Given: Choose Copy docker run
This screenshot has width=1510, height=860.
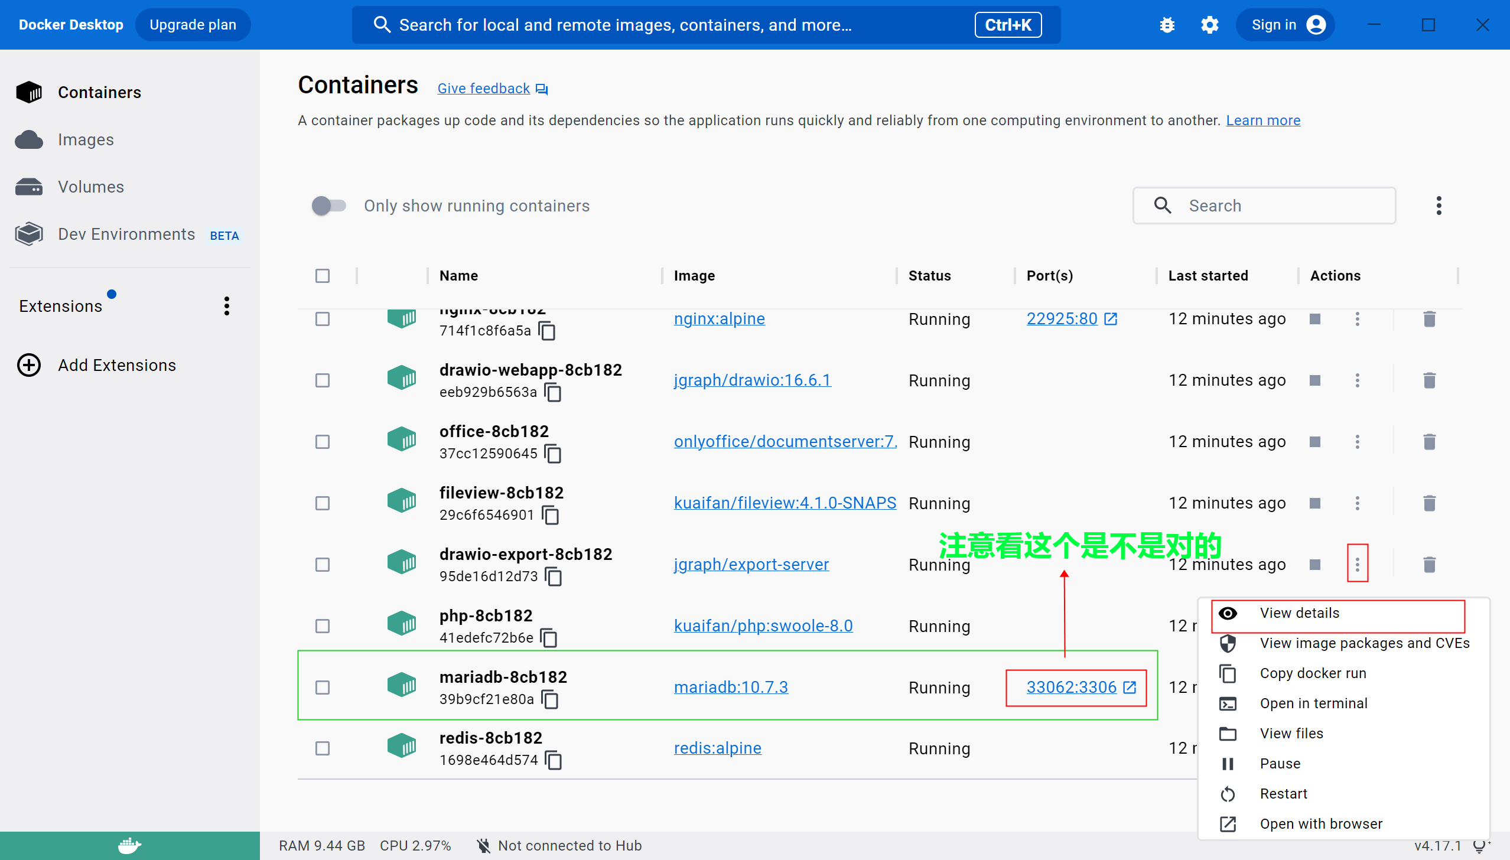Looking at the screenshot, I should tap(1344, 673).
